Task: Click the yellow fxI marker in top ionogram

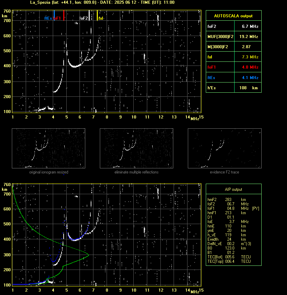Action: point(97,15)
